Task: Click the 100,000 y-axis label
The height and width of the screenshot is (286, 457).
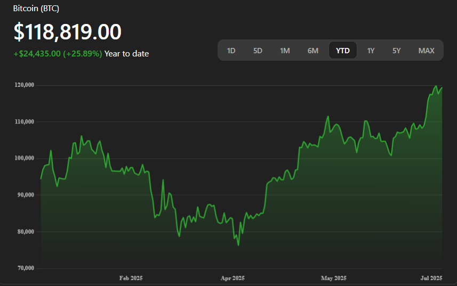Action: (x=25, y=158)
